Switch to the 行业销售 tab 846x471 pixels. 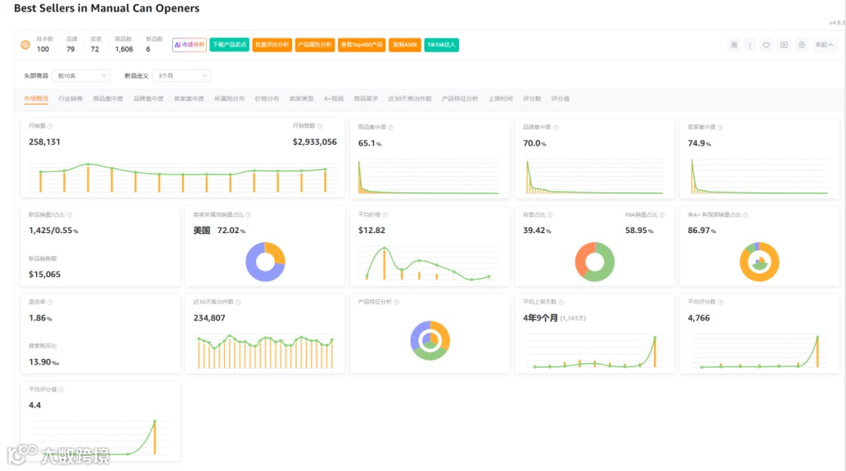[70, 99]
